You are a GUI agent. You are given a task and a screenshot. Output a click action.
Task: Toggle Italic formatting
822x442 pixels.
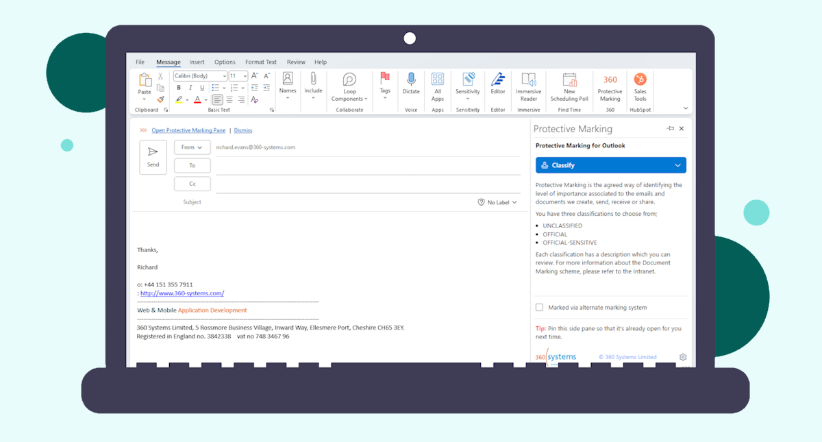point(190,88)
